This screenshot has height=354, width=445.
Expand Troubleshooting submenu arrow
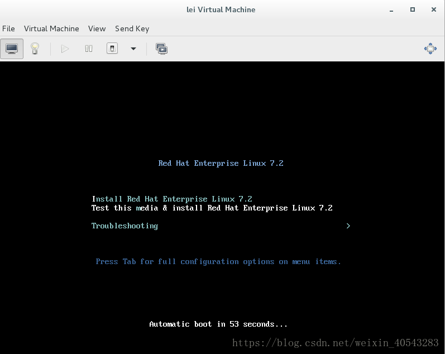[348, 226]
